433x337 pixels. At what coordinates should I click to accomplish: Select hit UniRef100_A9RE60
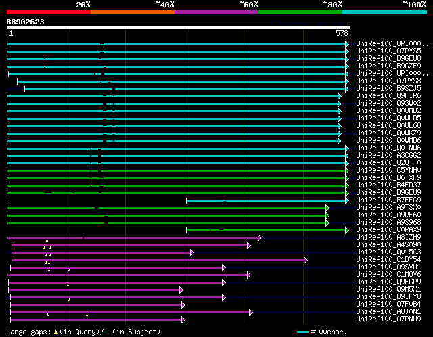[x=388, y=215]
